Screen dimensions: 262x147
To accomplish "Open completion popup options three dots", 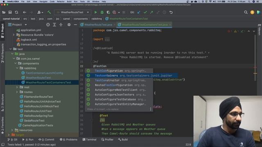I will (x=151, y=109).
